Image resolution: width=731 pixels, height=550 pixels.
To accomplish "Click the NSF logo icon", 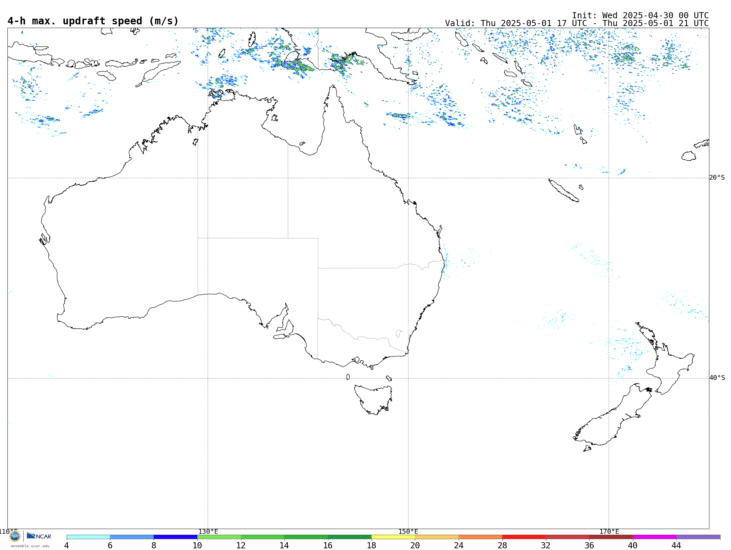I will [x=15, y=536].
